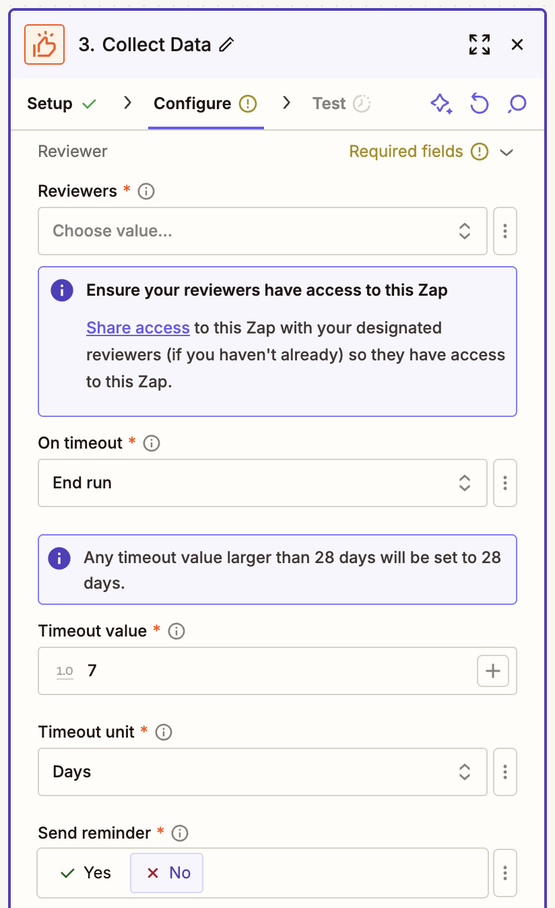Open the Timeout unit Days dropdown
The width and height of the screenshot is (555, 908).
click(263, 772)
